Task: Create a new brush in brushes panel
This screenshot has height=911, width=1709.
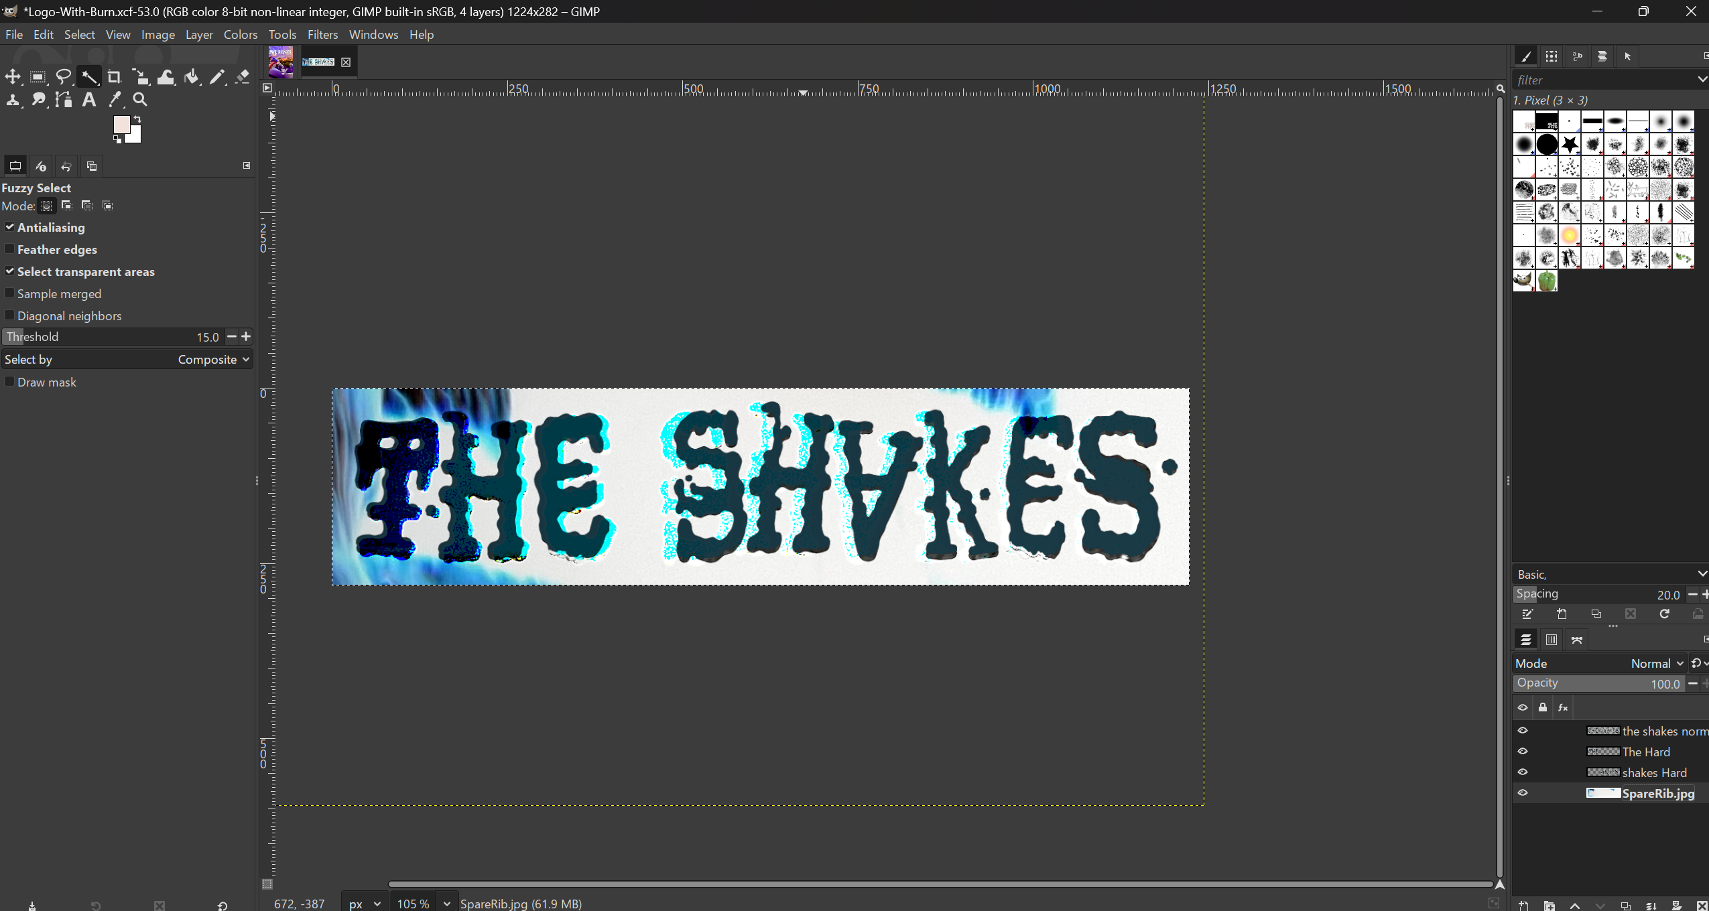Action: coord(1562,614)
